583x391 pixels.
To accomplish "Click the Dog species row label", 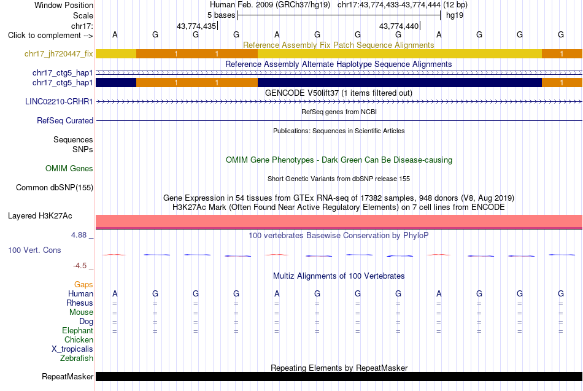I will [86, 322].
